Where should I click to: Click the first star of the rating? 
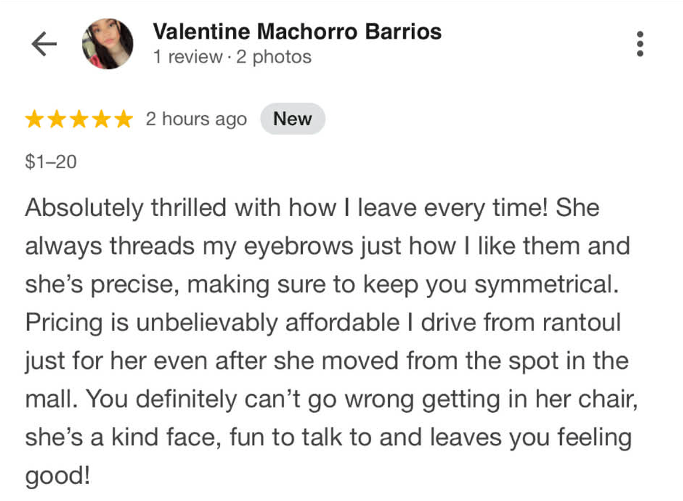pyautogui.click(x=35, y=119)
